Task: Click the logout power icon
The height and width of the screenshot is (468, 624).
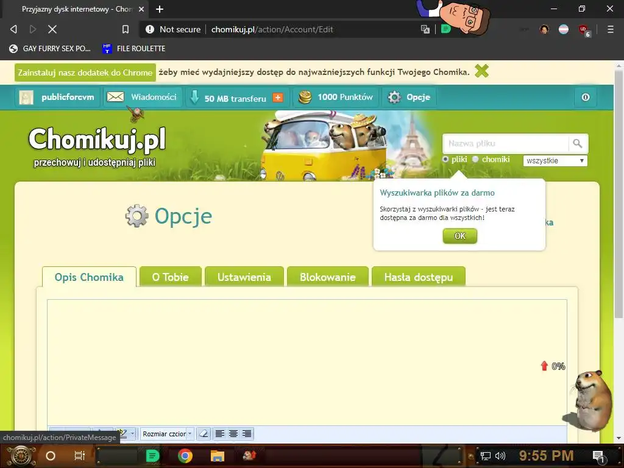Action: [586, 97]
